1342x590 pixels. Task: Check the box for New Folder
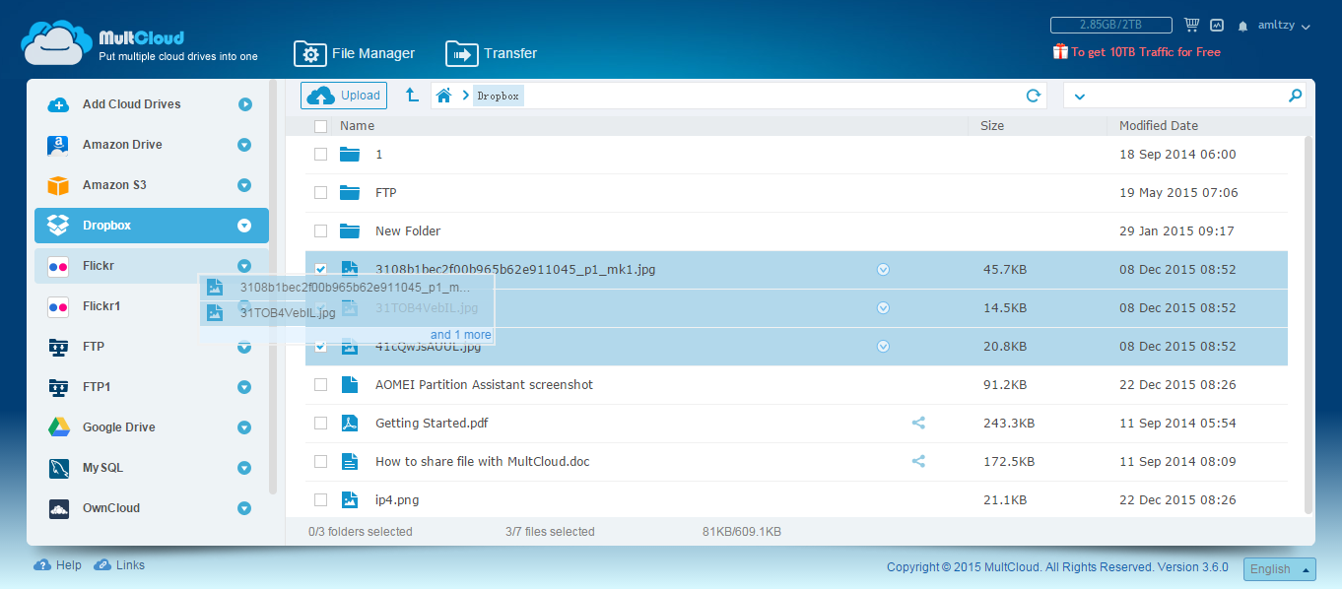click(x=320, y=230)
